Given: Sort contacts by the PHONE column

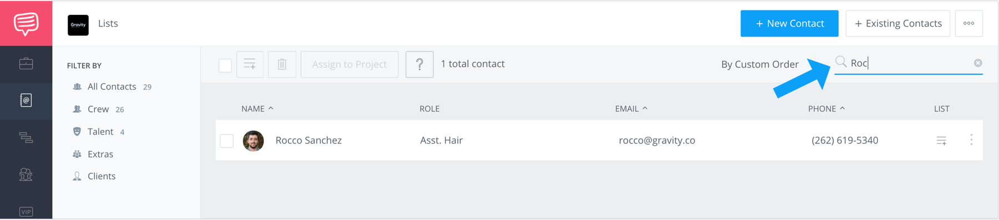Looking at the screenshot, I should tap(826, 109).
